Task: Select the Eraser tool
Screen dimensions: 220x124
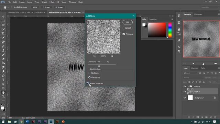Action: 3,59
